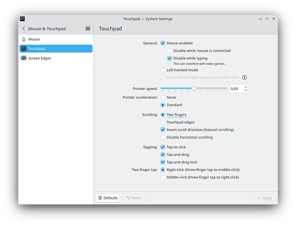The image size is (296, 226).
Task: Go back from Mouse & Touchpad
Action: (x=23, y=28)
